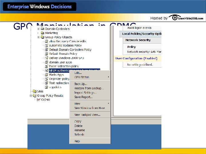The height and width of the screenshot is (154, 206).
Task: Click the kill LM authentication GPO icon
Action: coord(47,70)
